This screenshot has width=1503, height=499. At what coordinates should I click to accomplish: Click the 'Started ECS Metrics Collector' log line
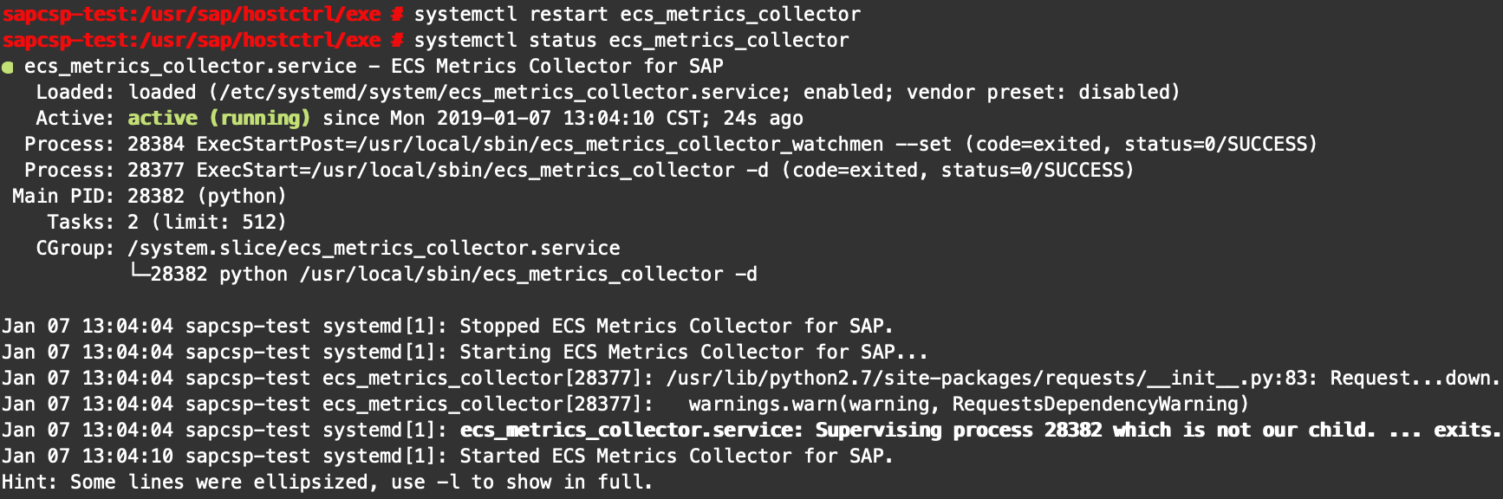click(447, 456)
